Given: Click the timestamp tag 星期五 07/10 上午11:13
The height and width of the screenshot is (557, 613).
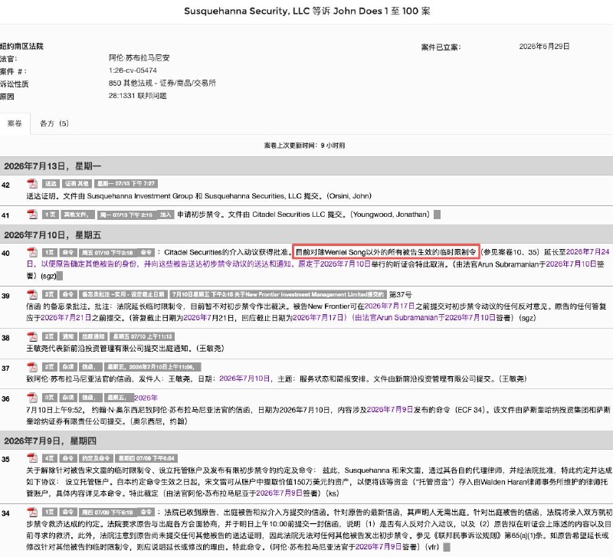Looking at the screenshot, I should (x=143, y=336).
